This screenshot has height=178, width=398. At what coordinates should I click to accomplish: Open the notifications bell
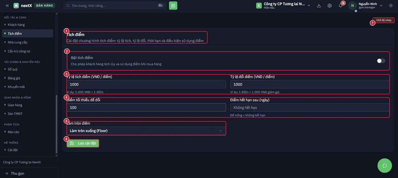[x=340, y=6]
